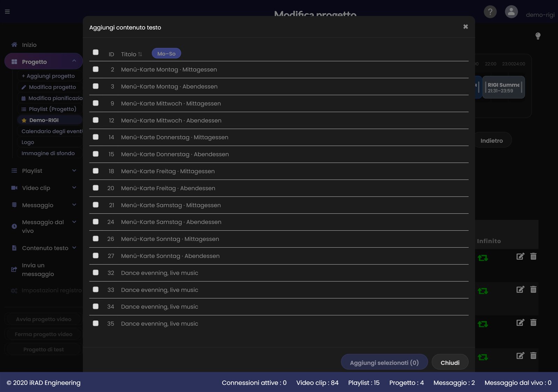The height and width of the screenshot is (392, 558).
Task: Open Playlist (Progetto) menu item
Action: click(50, 109)
